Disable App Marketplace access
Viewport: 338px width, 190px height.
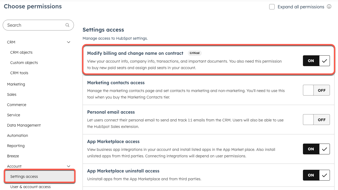(316, 149)
